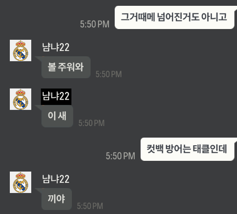Click timestamp next to 끼야 bubble
Screen dimensions: 237x214
[x=90, y=206]
